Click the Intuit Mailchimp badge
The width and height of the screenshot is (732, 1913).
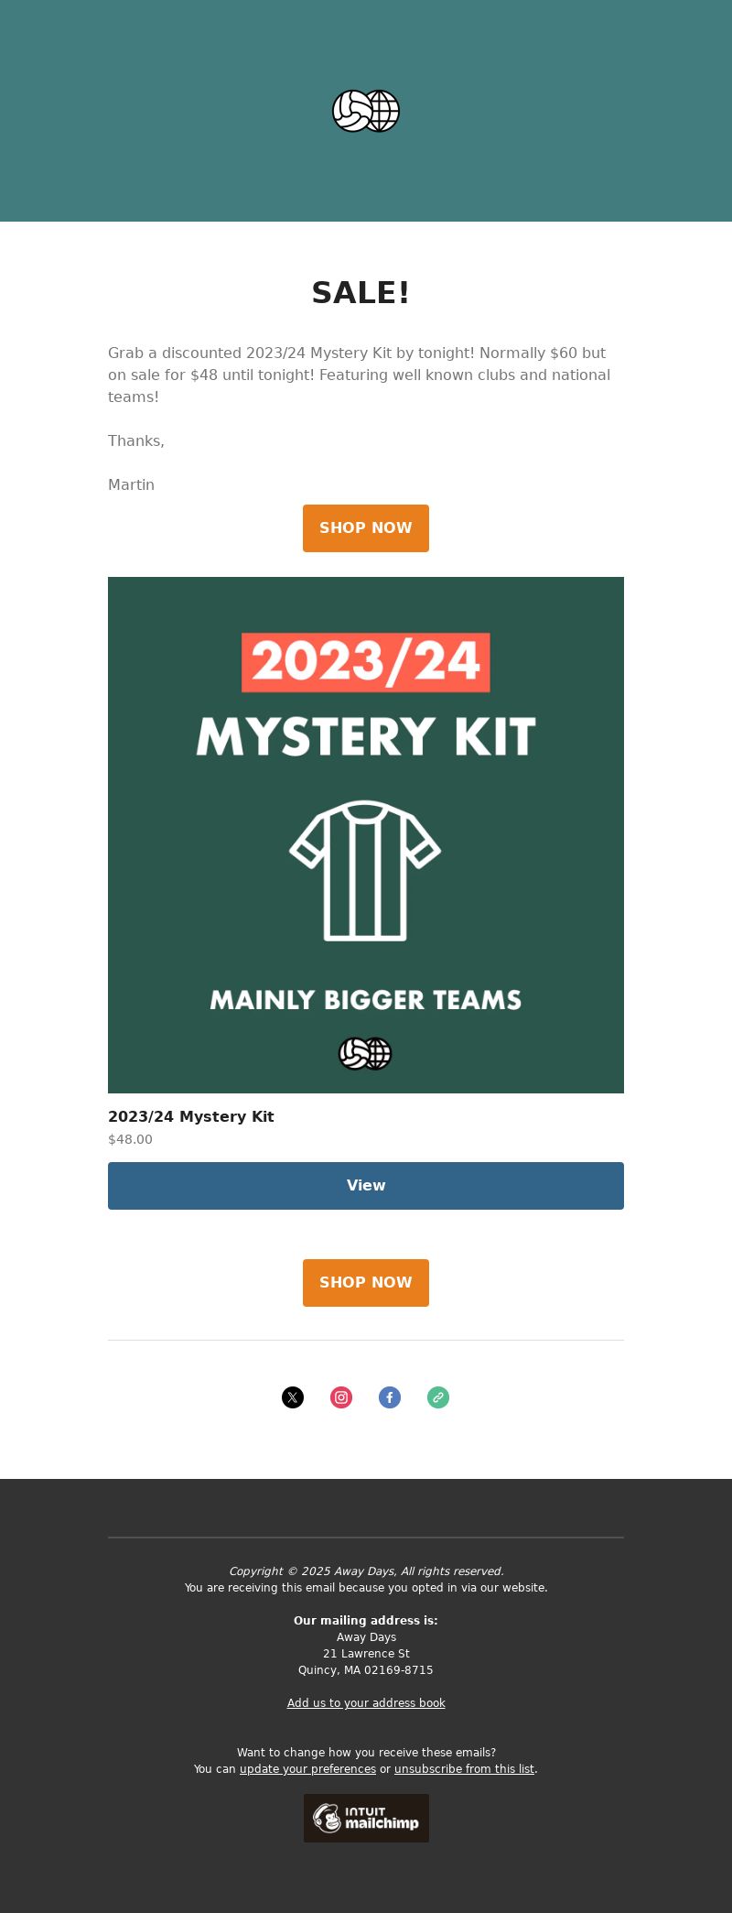366,1818
